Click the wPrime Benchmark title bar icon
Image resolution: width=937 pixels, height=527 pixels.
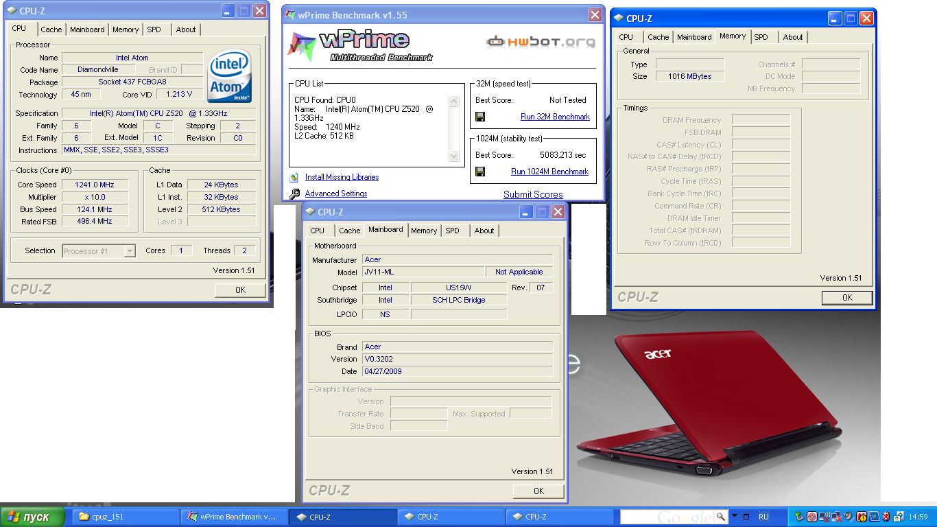291,15
